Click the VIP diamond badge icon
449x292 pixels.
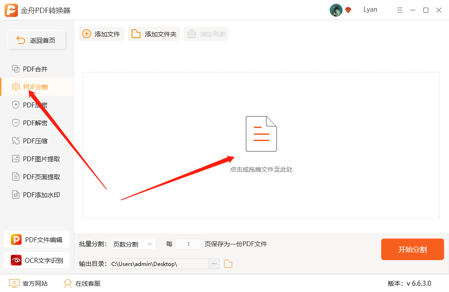(348, 10)
